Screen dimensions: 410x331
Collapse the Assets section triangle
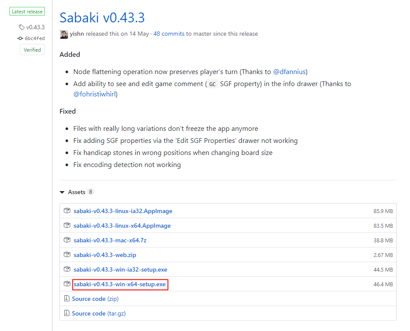62,192
